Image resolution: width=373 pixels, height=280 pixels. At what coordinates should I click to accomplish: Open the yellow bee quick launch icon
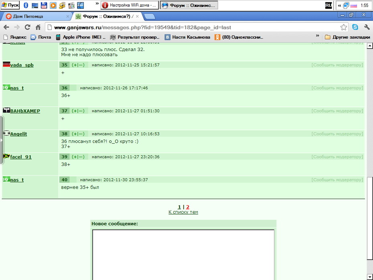pos(62,5)
